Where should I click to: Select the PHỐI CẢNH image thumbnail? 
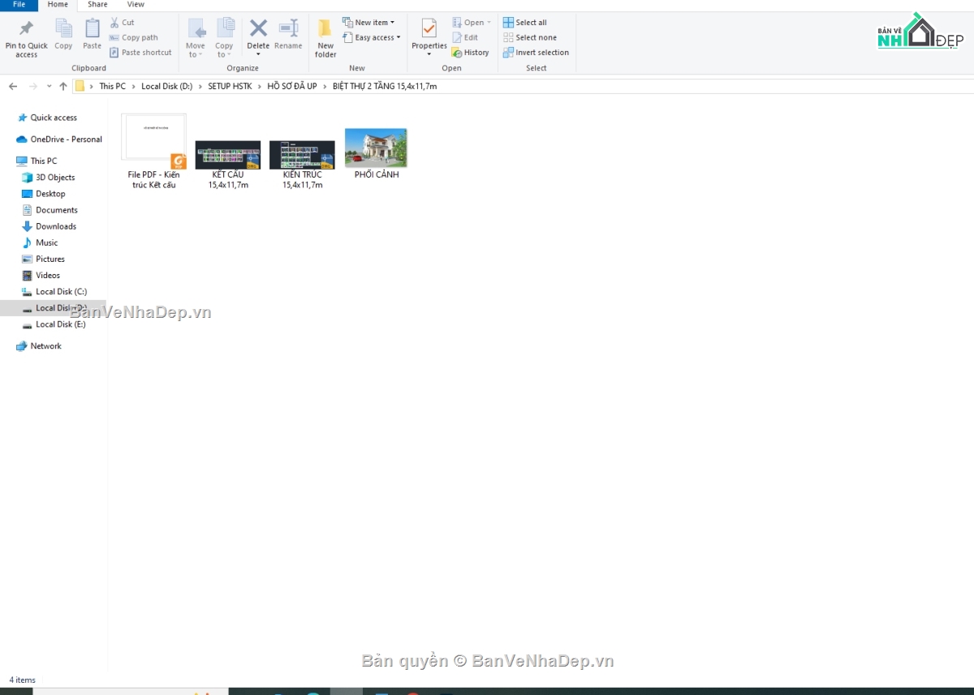(x=376, y=149)
